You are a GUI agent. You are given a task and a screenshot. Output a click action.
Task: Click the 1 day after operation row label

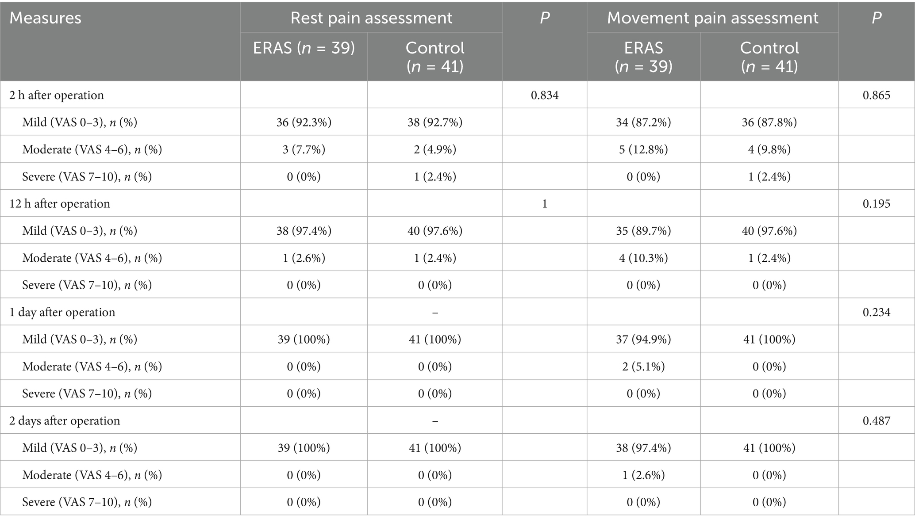pos(62,312)
